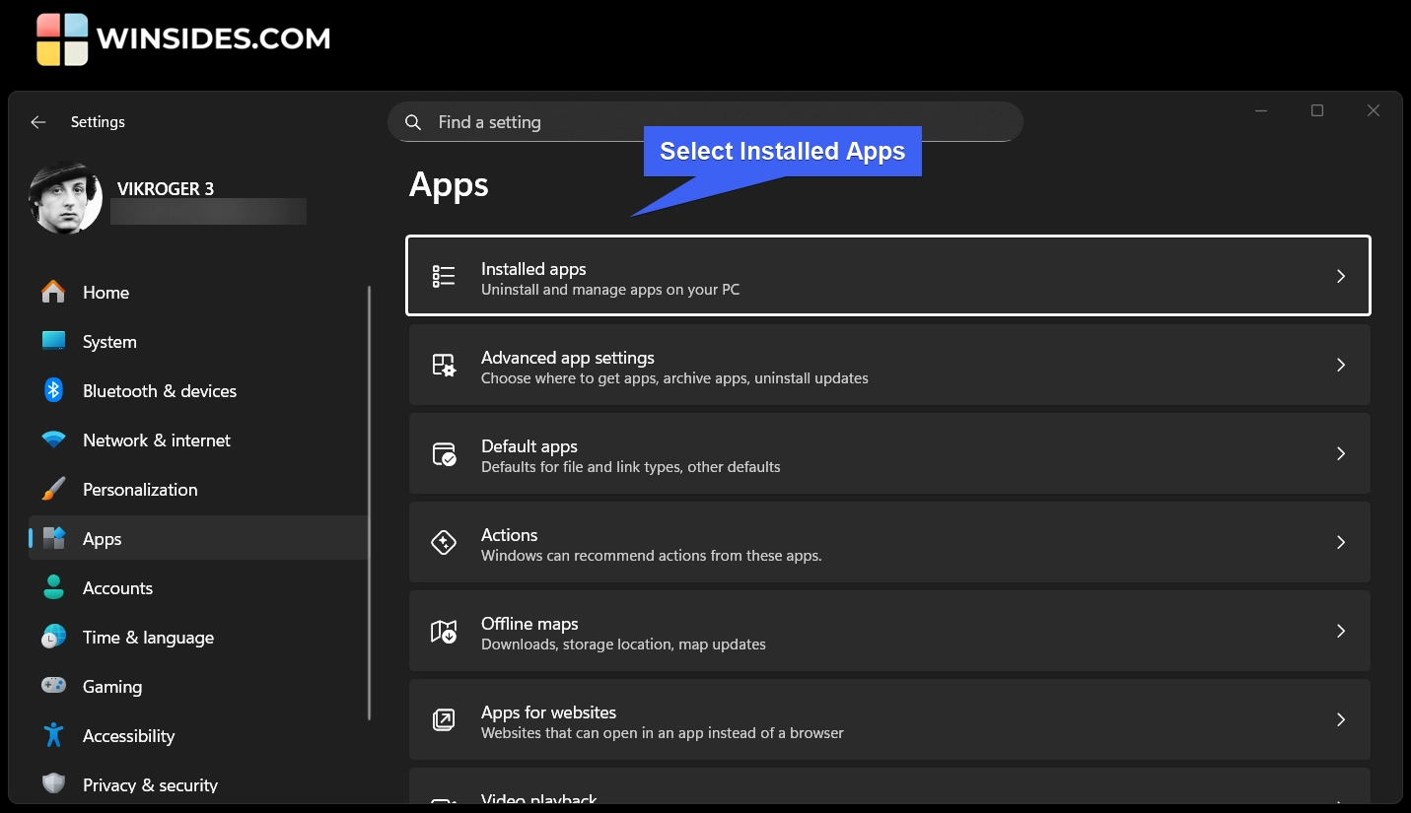Switch to Accounts in the sidebar
Image resolution: width=1411 pixels, height=813 pixels.
pos(117,588)
